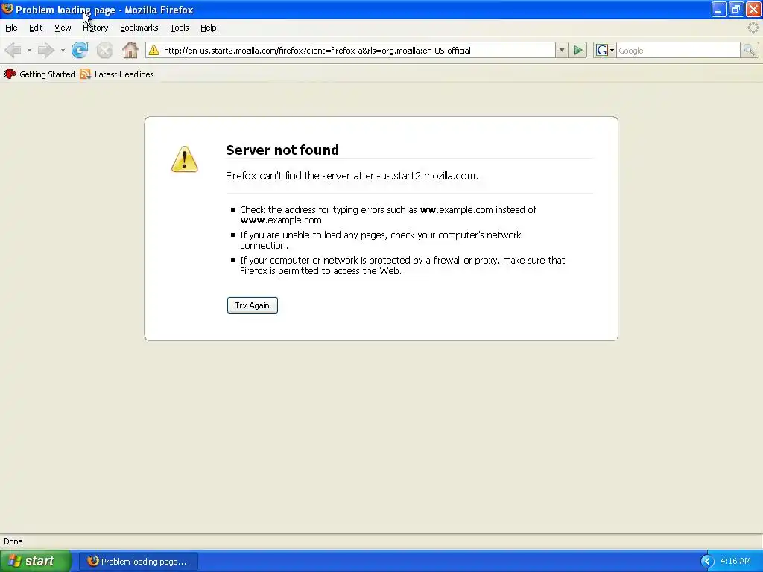The height and width of the screenshot is (572, 763).
Task: Click the text about en-us.start2.mozilla.com
Action: coord(352,176)
